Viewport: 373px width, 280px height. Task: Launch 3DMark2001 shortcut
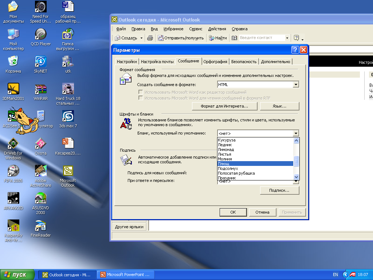click(13, 92)
